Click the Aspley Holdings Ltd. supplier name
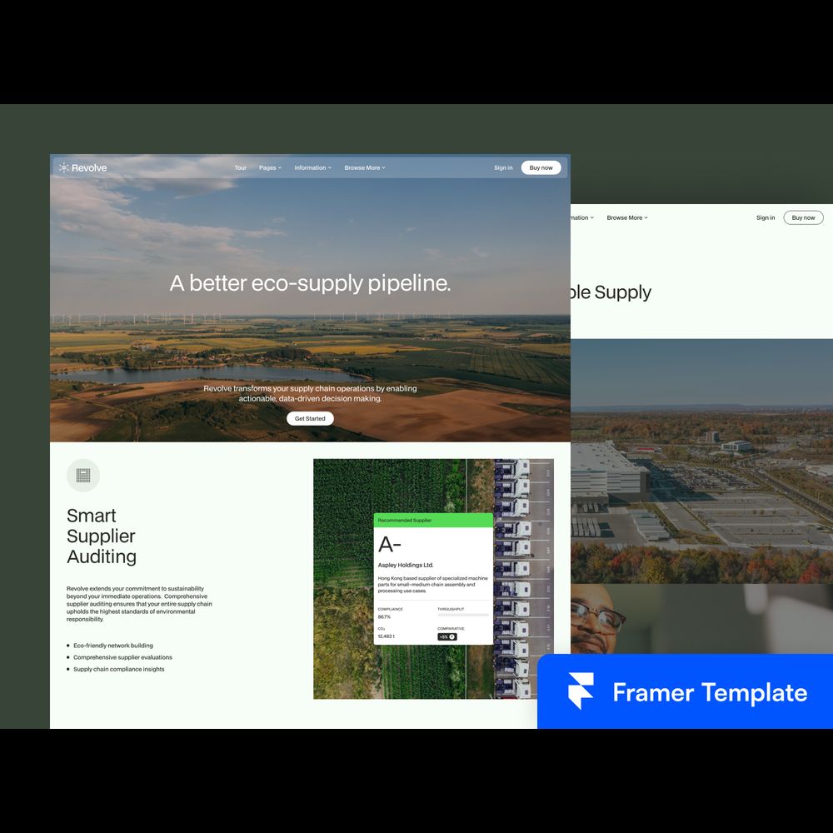Screen dimensions: 833x833 (x=406, y=565)
